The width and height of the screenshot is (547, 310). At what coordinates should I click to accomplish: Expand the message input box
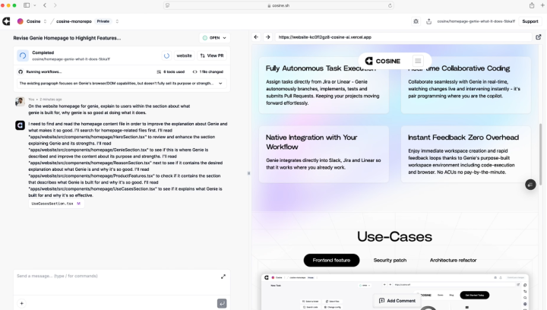point(223,277)
